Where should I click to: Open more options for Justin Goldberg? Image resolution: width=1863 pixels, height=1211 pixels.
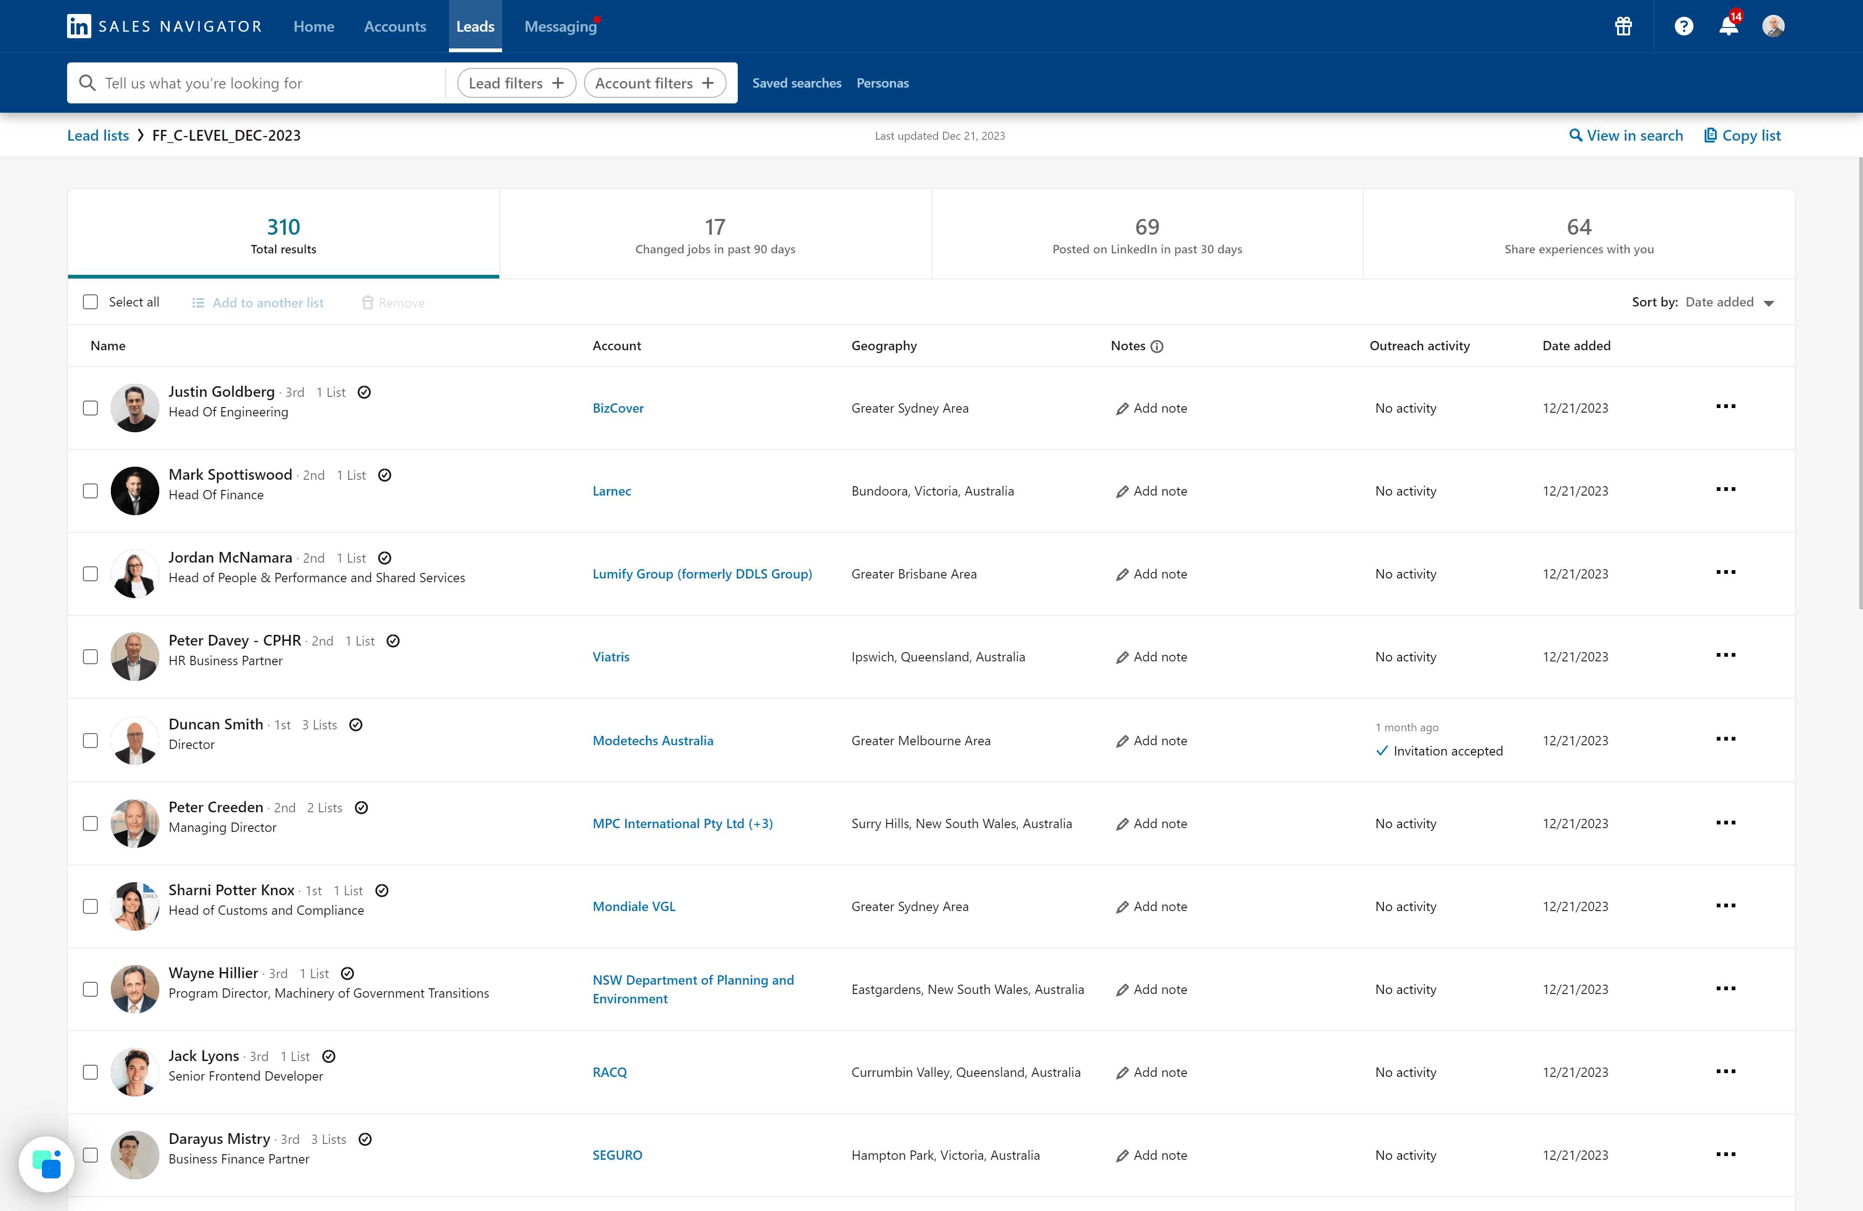click(x=1725, y=407)
